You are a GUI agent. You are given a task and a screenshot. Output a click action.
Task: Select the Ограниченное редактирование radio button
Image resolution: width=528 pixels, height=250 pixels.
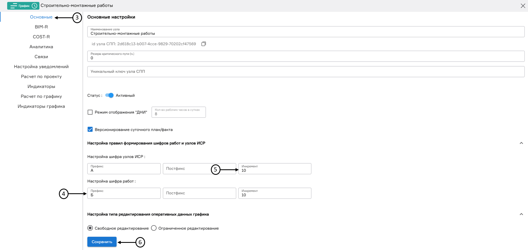pos(154,228)
